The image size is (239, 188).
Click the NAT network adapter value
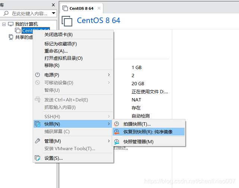click(x=136, y=100)
